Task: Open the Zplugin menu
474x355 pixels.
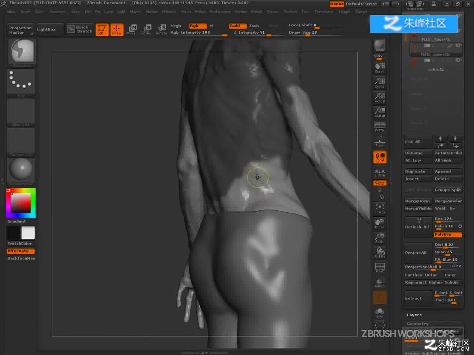Action: 344,12
